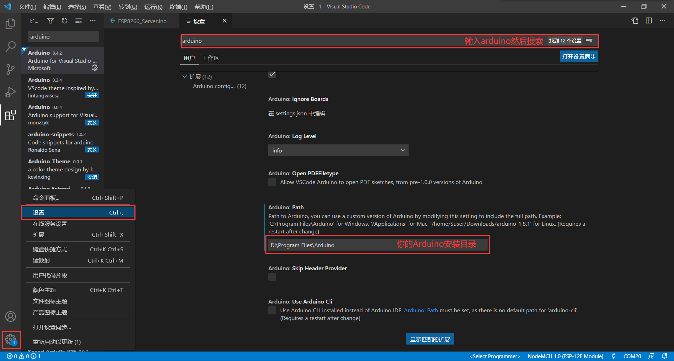Open settings.json via the top-right icon
The image size is (674, 361).
pyautogui.click(x=635, y=21)
